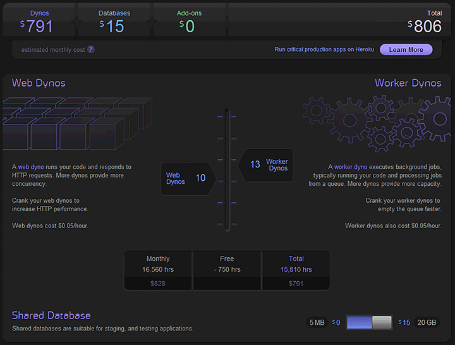The image size is (455, 345).
Task: Open 'Run critical production apps on Heroku' link
Action: [x=323, y=49]
